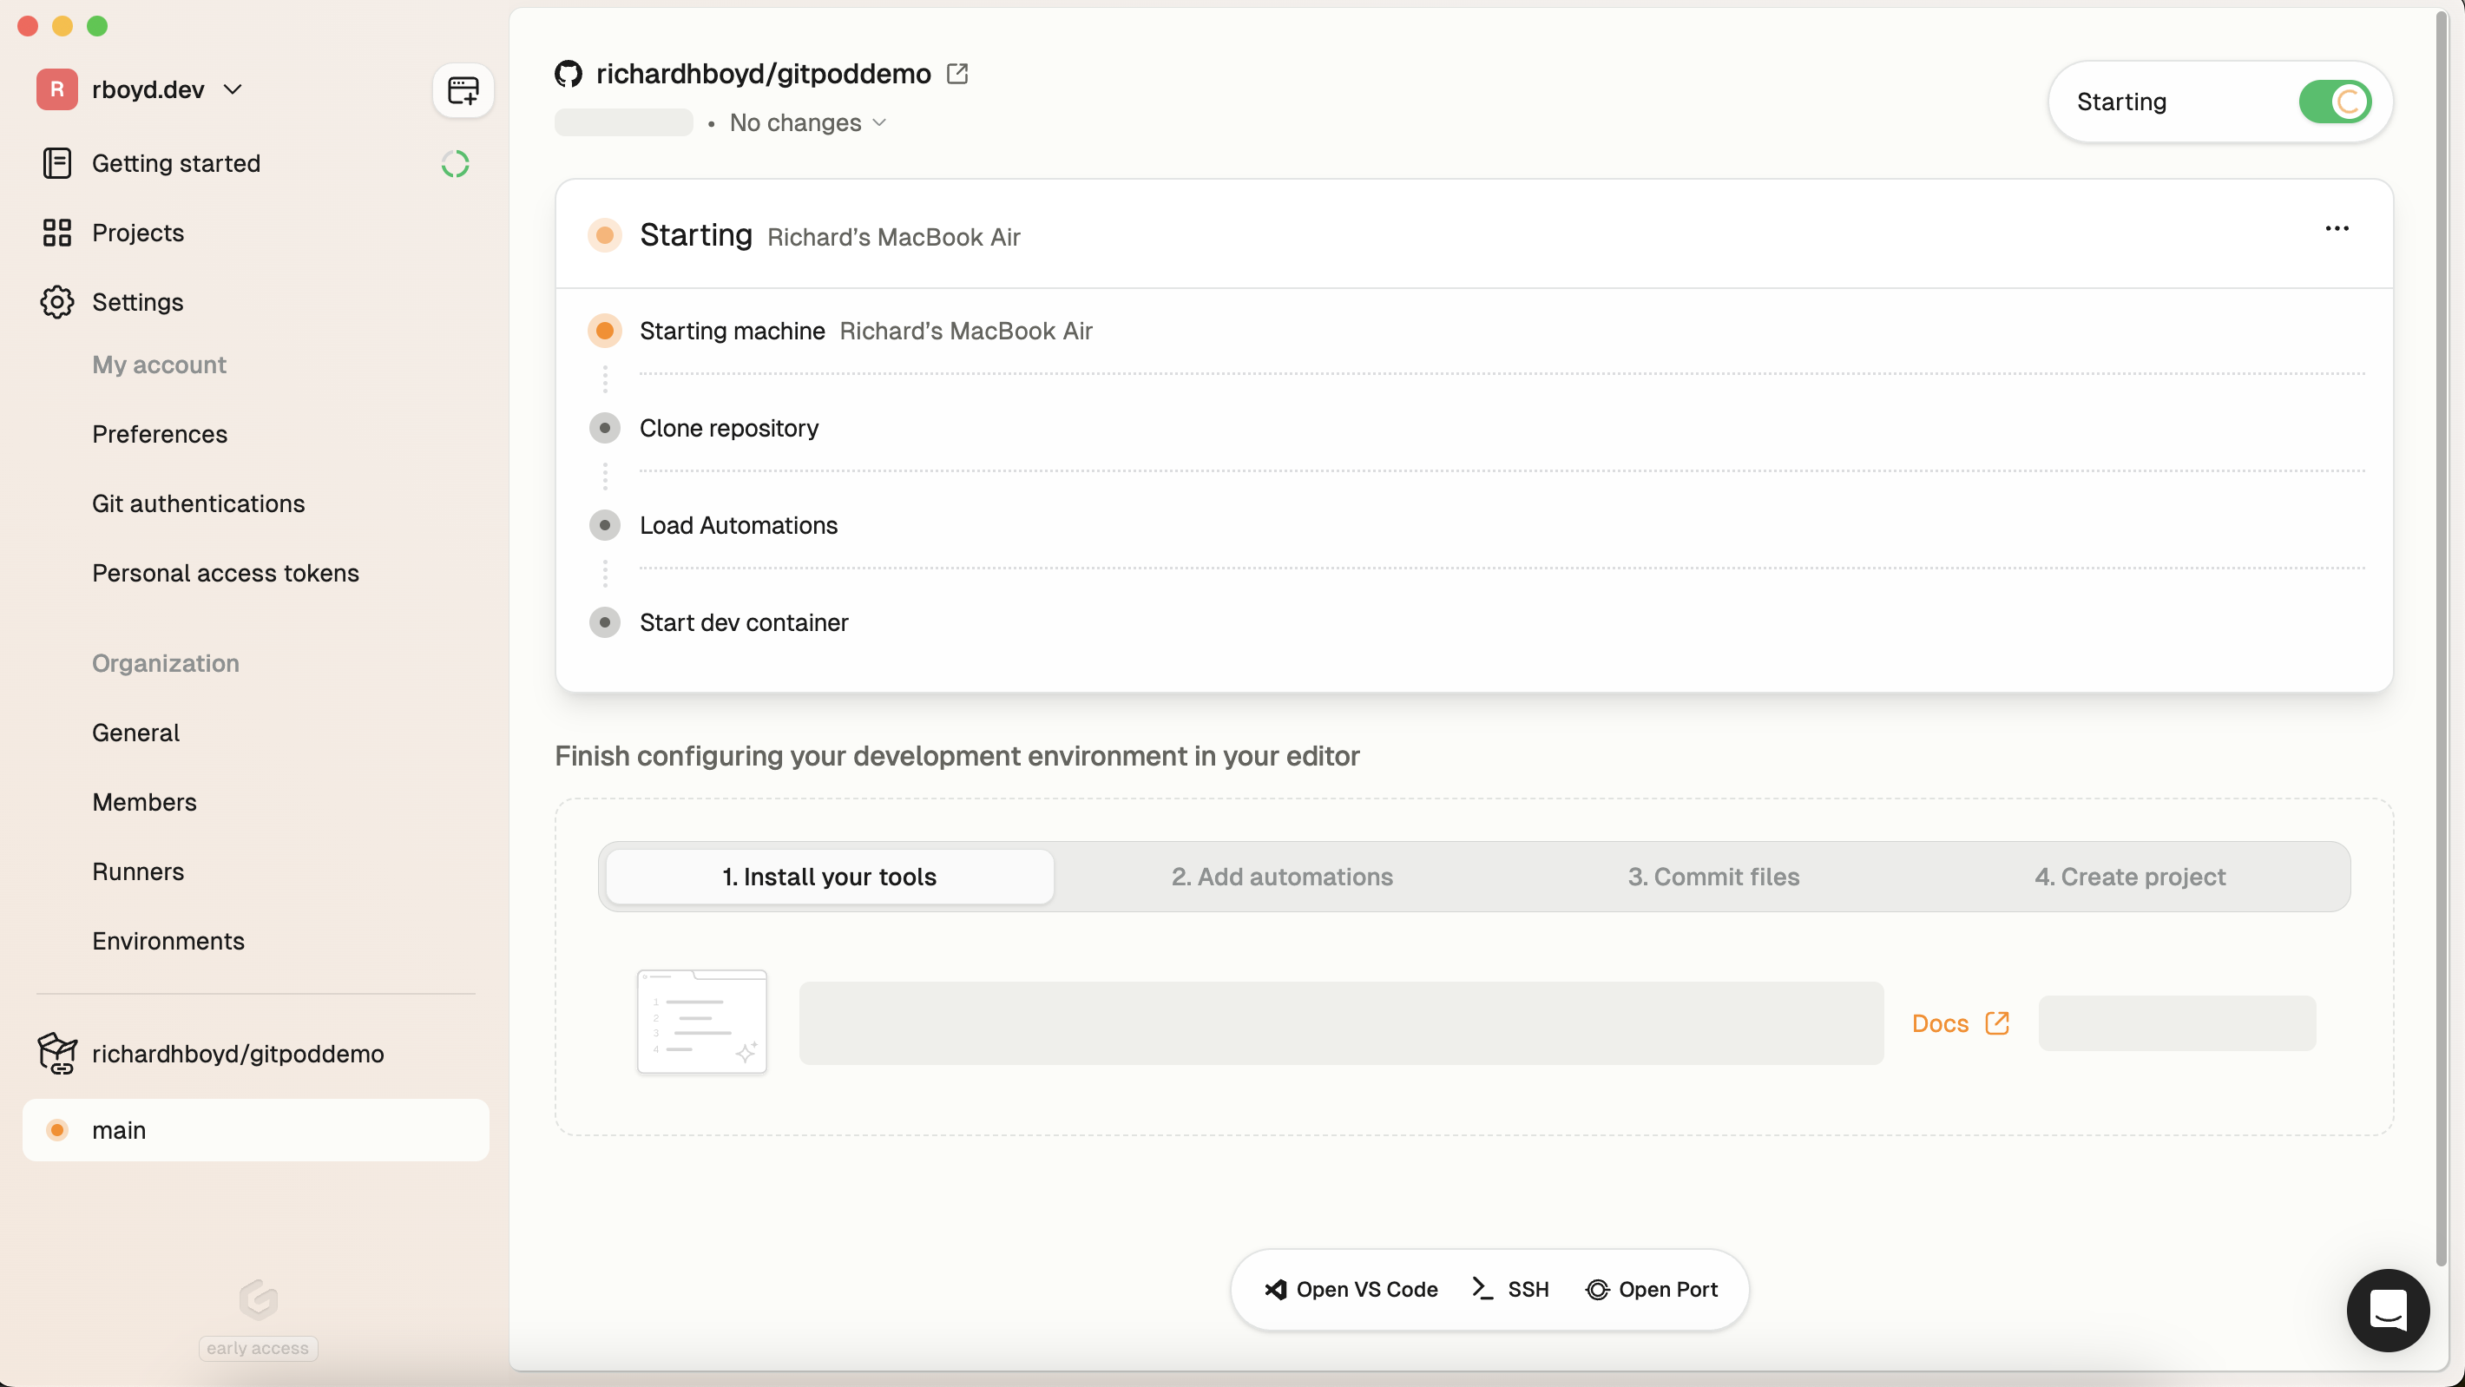Open repository external link icon

tap(956, 74)
